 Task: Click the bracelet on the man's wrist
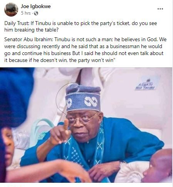point(121,165)
